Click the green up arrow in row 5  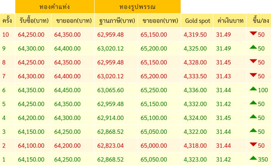(x=253, y=103)
